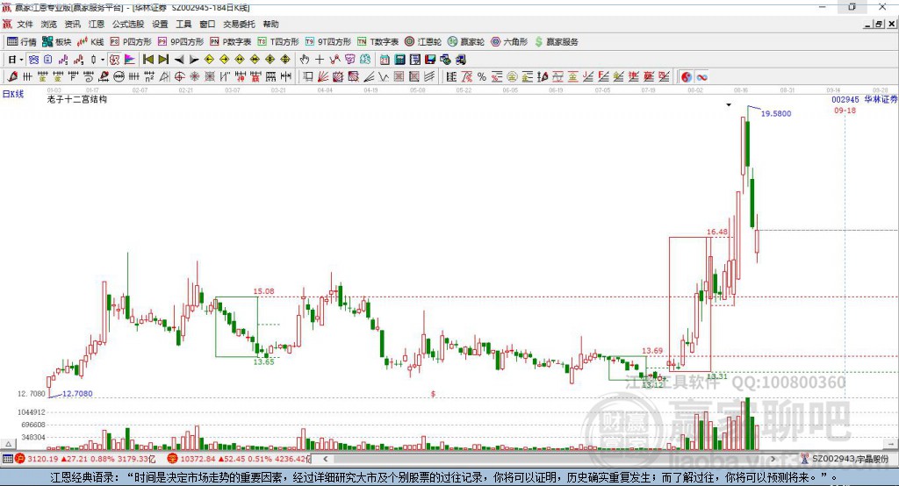Image resolution: width=899 pixels, height=486 pixels.
Task: Open the 行情 market quotes view
Action: pos(21,42)
